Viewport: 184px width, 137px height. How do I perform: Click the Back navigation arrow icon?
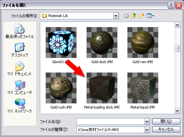[126, 16]
